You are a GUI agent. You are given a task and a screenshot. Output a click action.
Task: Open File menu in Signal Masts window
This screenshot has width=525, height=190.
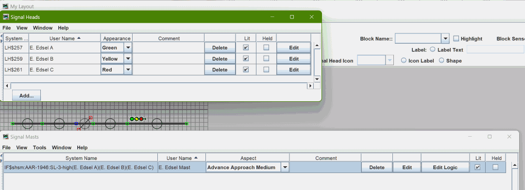(6, 147)
